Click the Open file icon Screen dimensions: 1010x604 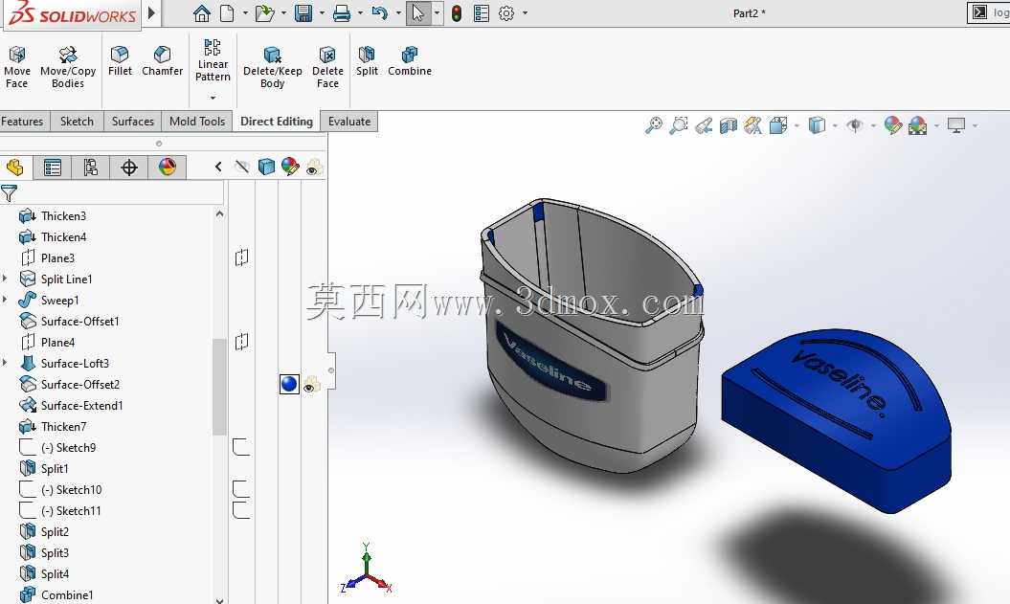pos(264,12)
